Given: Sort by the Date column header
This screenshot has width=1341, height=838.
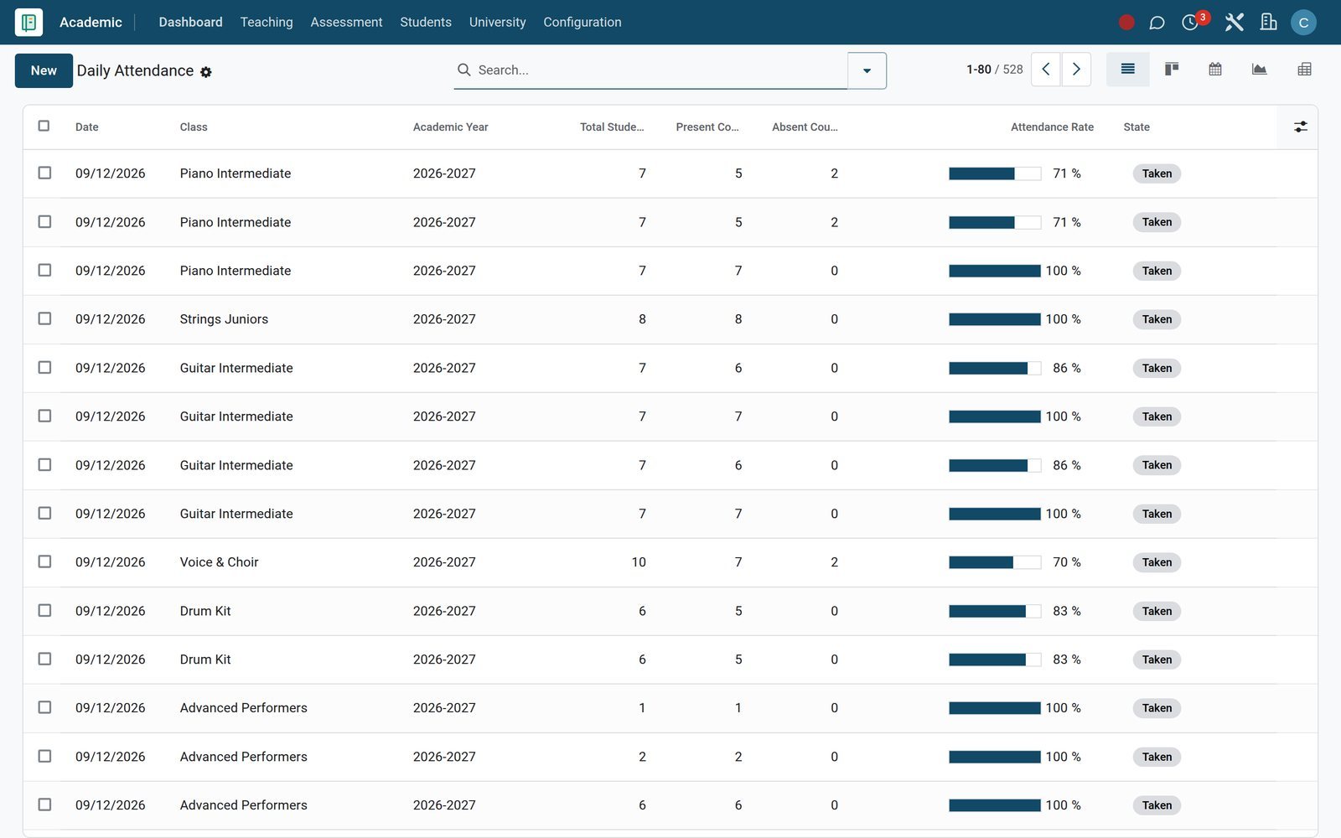Looking at the screenshot, I should pyautogui.click(x=86, y=127).
